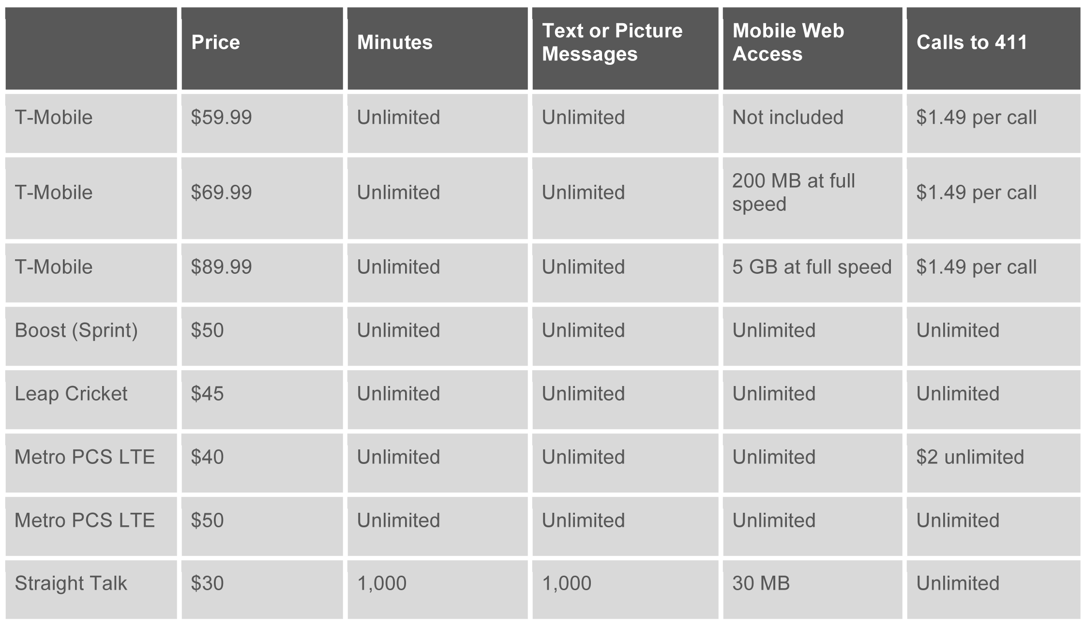This screenshot has width=1084, height=625.
Task: Click the Straight Talk row label
Action: click(x=71, y=583)
